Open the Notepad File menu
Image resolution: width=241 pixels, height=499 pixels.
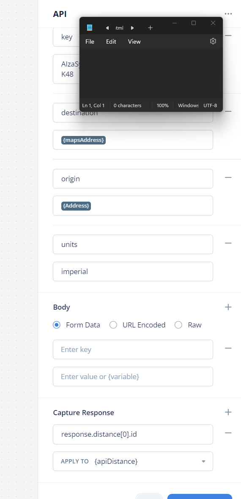[90, 42]
